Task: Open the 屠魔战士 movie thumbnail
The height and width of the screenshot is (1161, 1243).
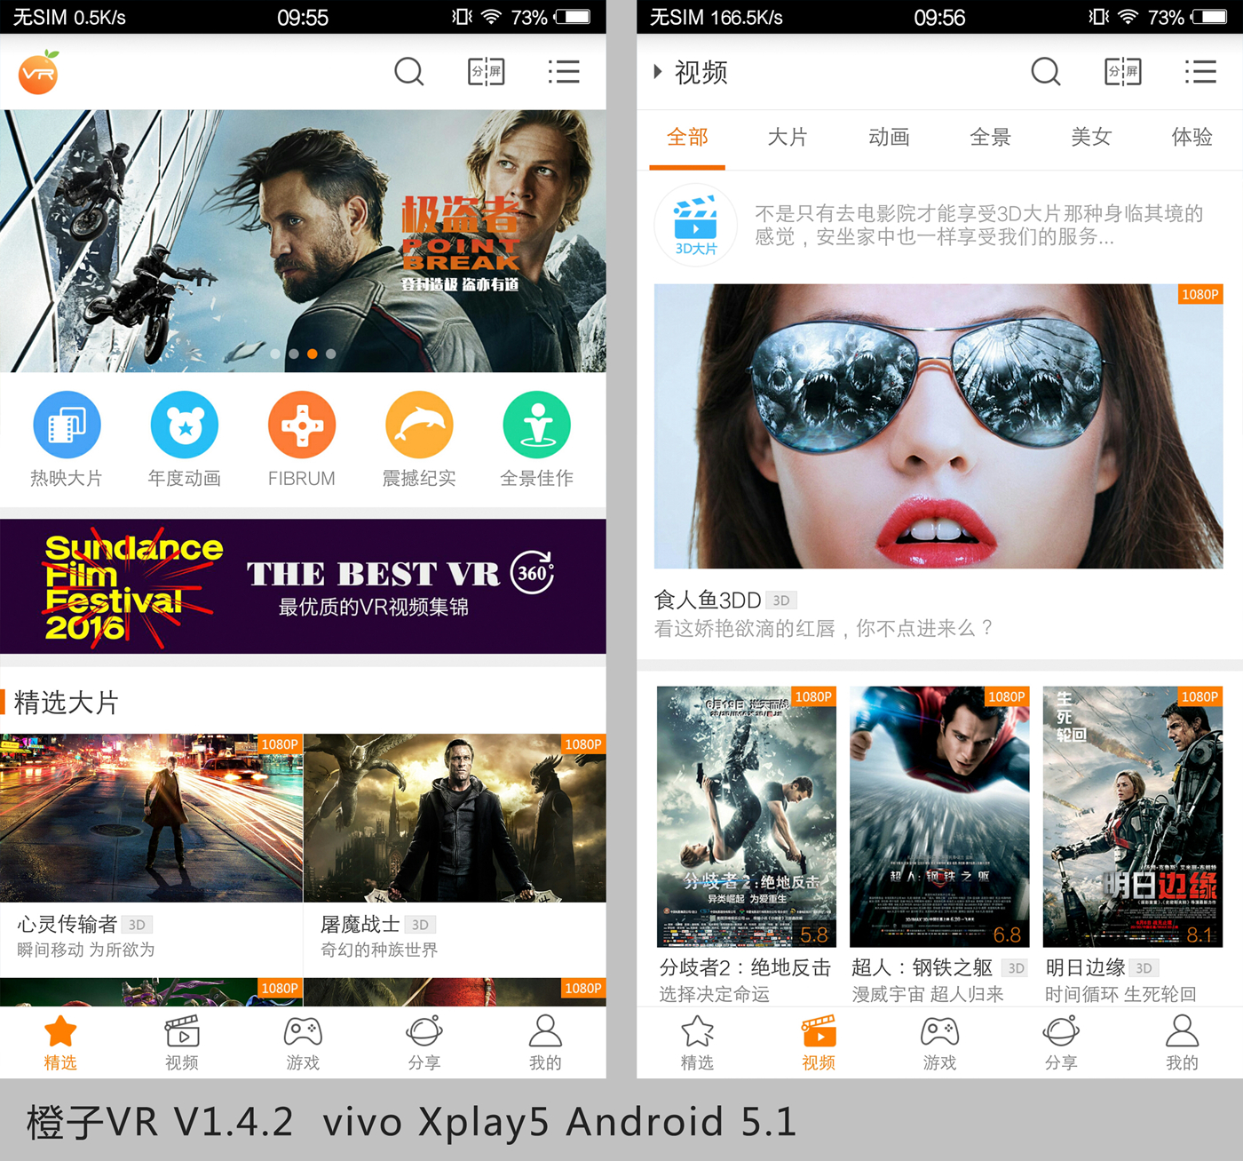Action: [x=455, y=818]
